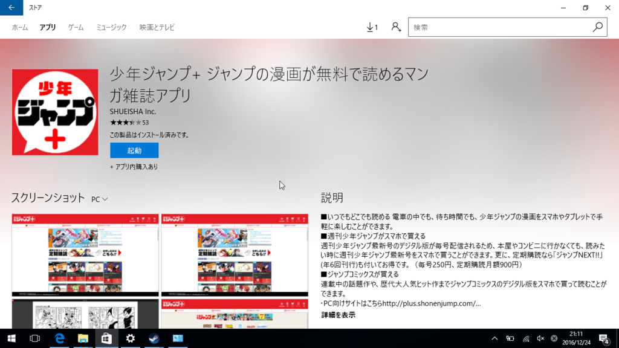Open Task View on the taskbar
Image resolution: width=619 pixels, height=348 pixels.
pyautogui.click(x=34, y=338)
